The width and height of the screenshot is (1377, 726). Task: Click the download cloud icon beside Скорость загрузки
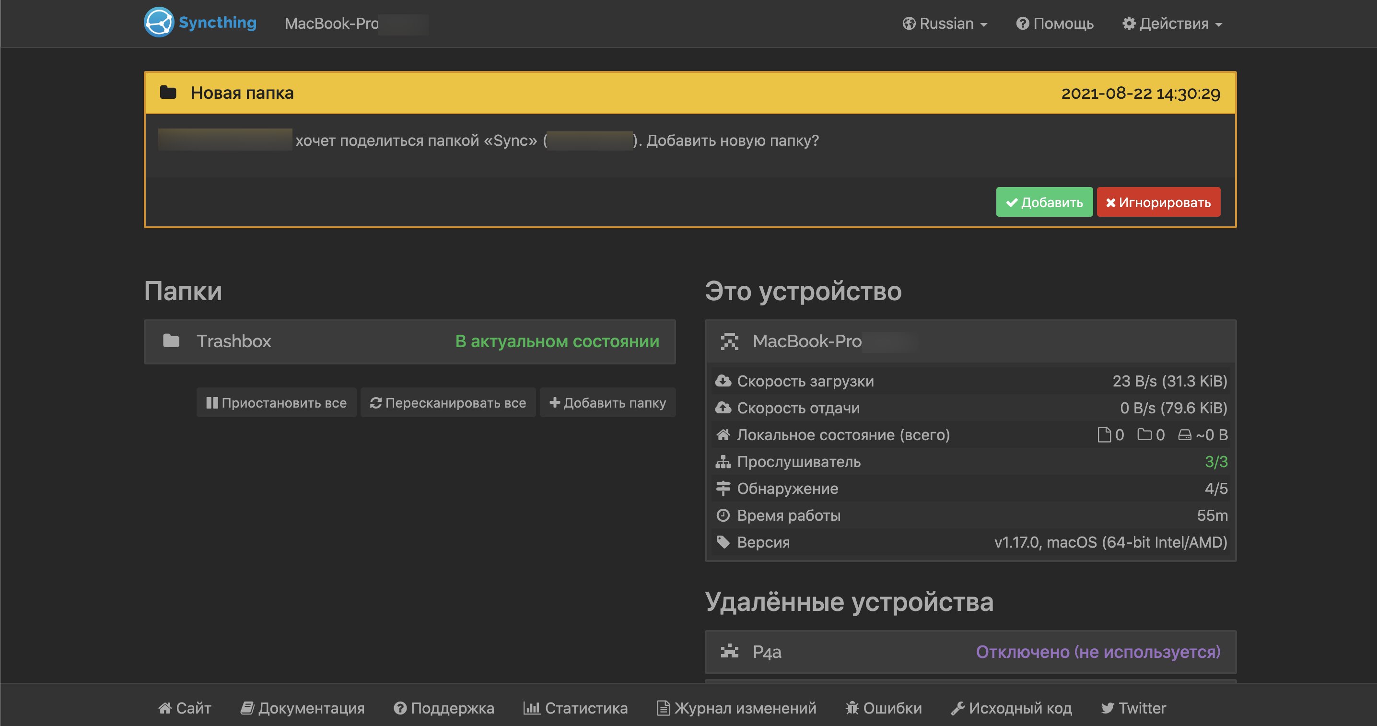click(x=723, y=381)
